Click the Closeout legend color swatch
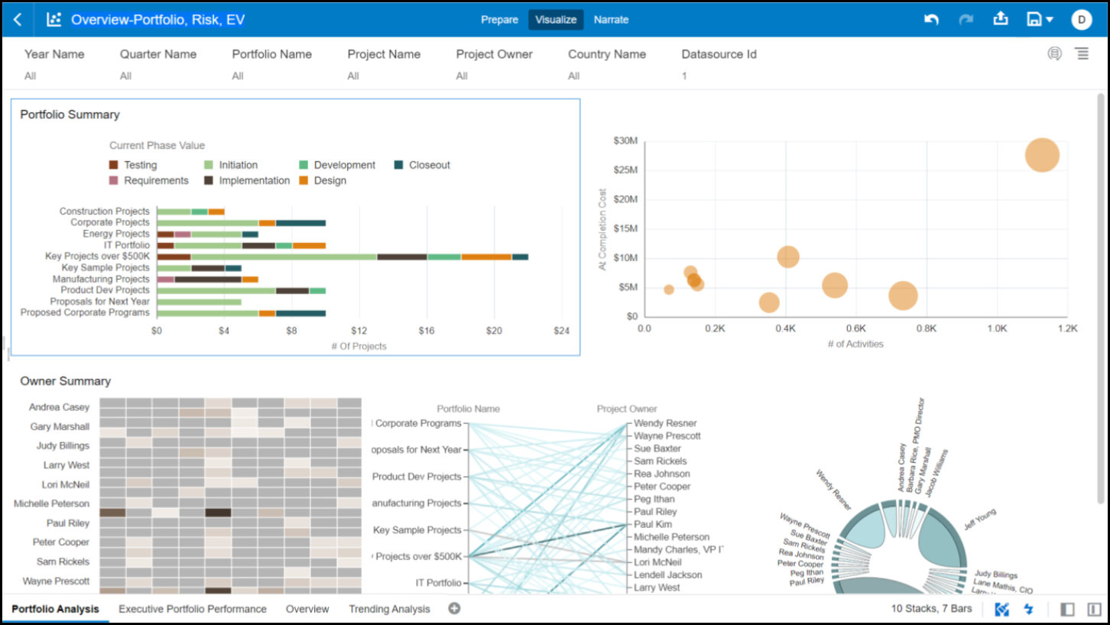1110x625 pixels. tap(398, 165)
